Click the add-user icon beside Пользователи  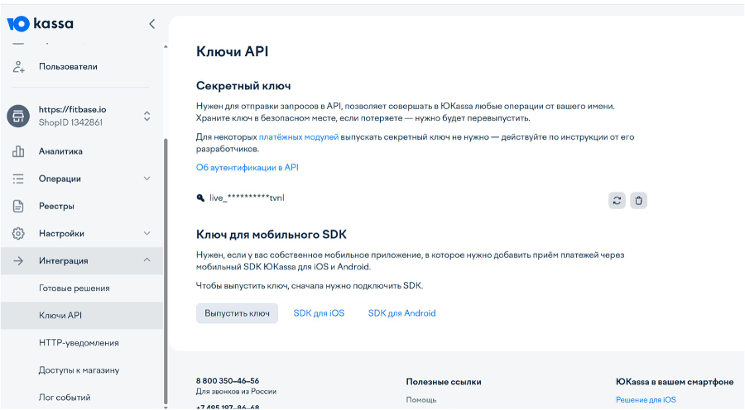(18, 67)
